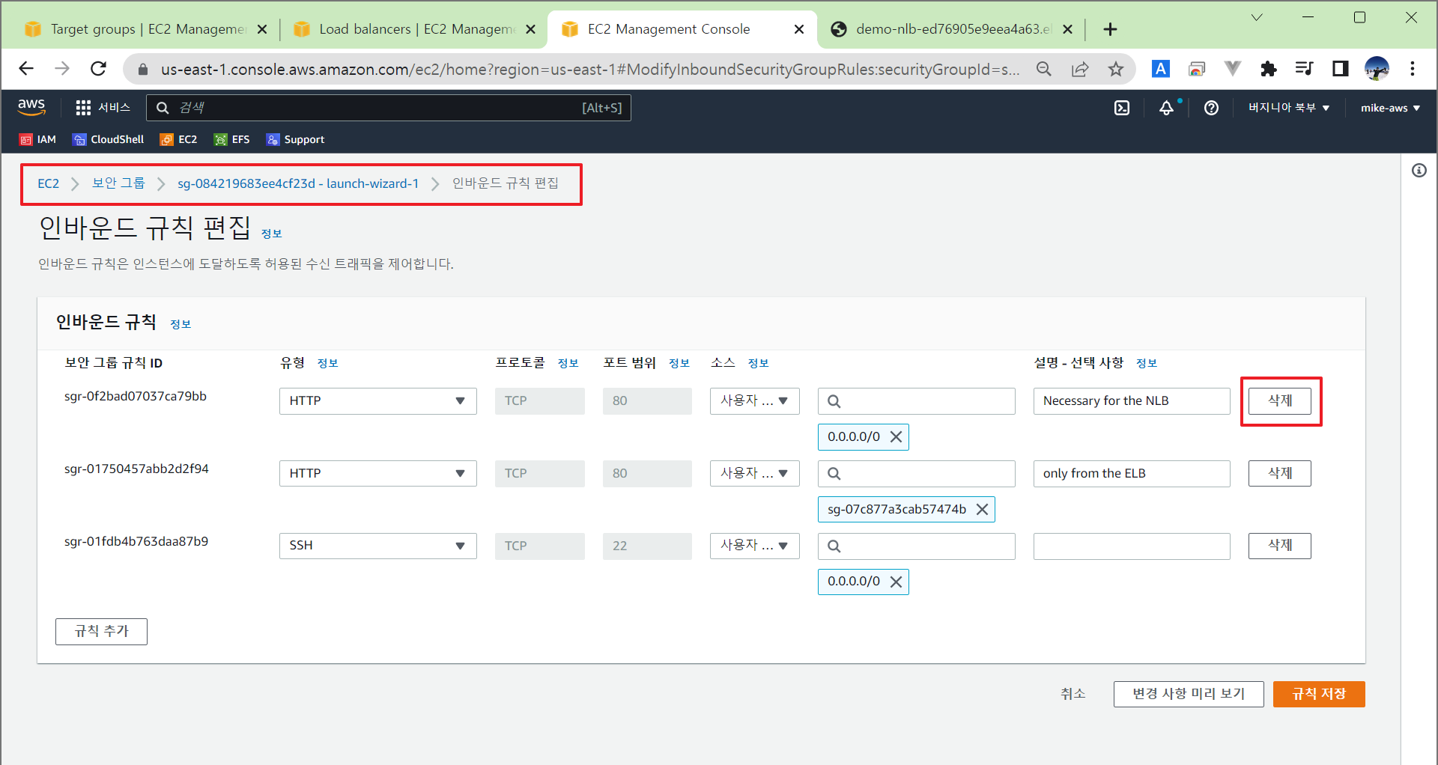Viewport: 1438px width, 765px height.
Task: Click 보안 그룹 breadcrumb link
Action: [118, 183]
